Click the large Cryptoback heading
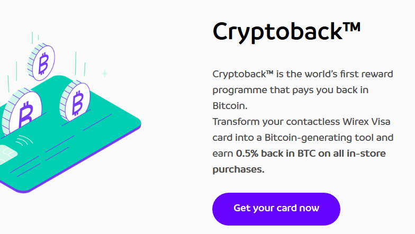Screen dimensions: 415x234 pos(286,32)
